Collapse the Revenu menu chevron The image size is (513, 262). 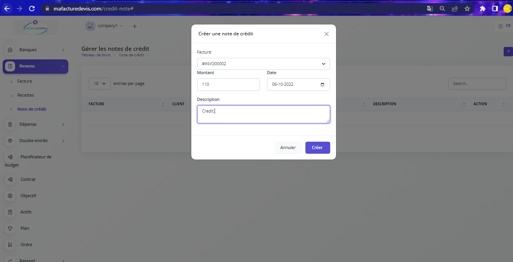(63, 66)
